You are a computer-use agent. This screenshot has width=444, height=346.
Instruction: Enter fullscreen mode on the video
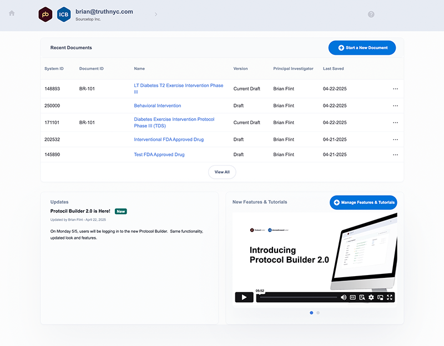(390, 297)
